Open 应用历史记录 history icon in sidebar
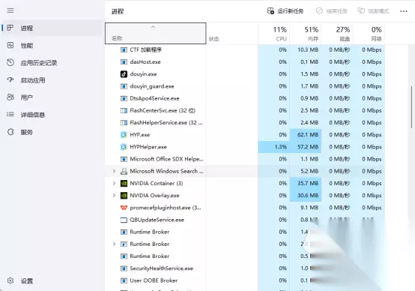The height and width of the screenshot is (291, 415). [x=10, y=62]
